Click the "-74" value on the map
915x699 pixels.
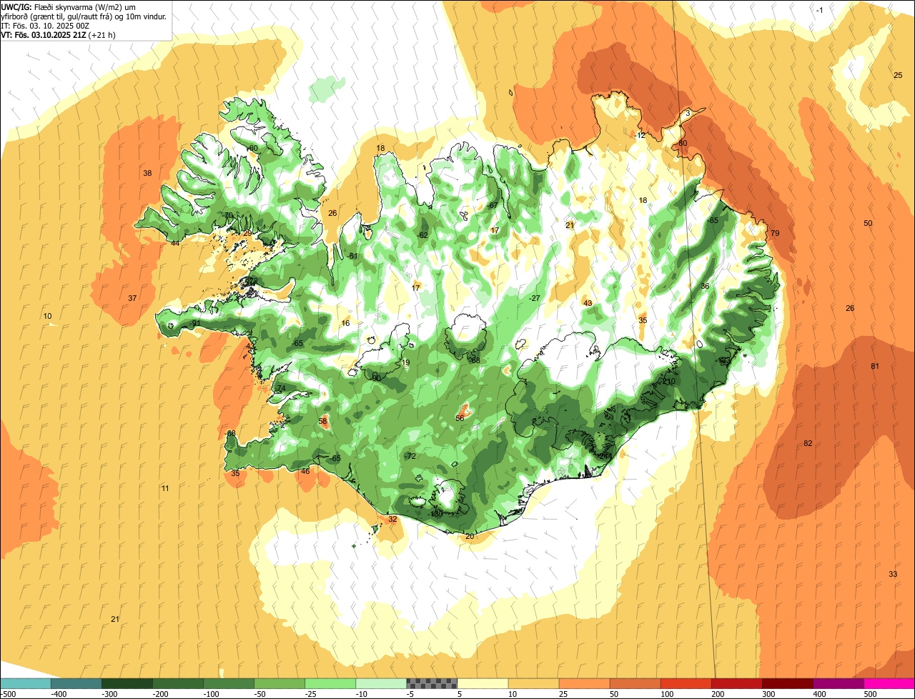[x=280, y=388]
